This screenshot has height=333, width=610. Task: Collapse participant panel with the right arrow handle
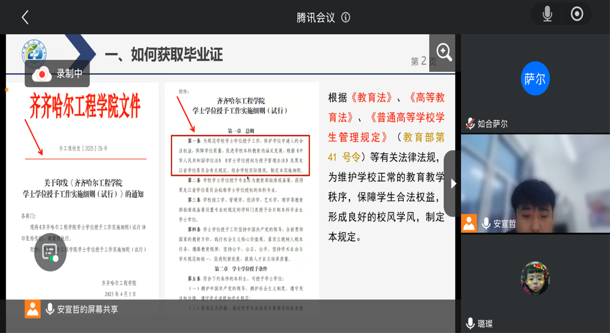click(452, 183)
